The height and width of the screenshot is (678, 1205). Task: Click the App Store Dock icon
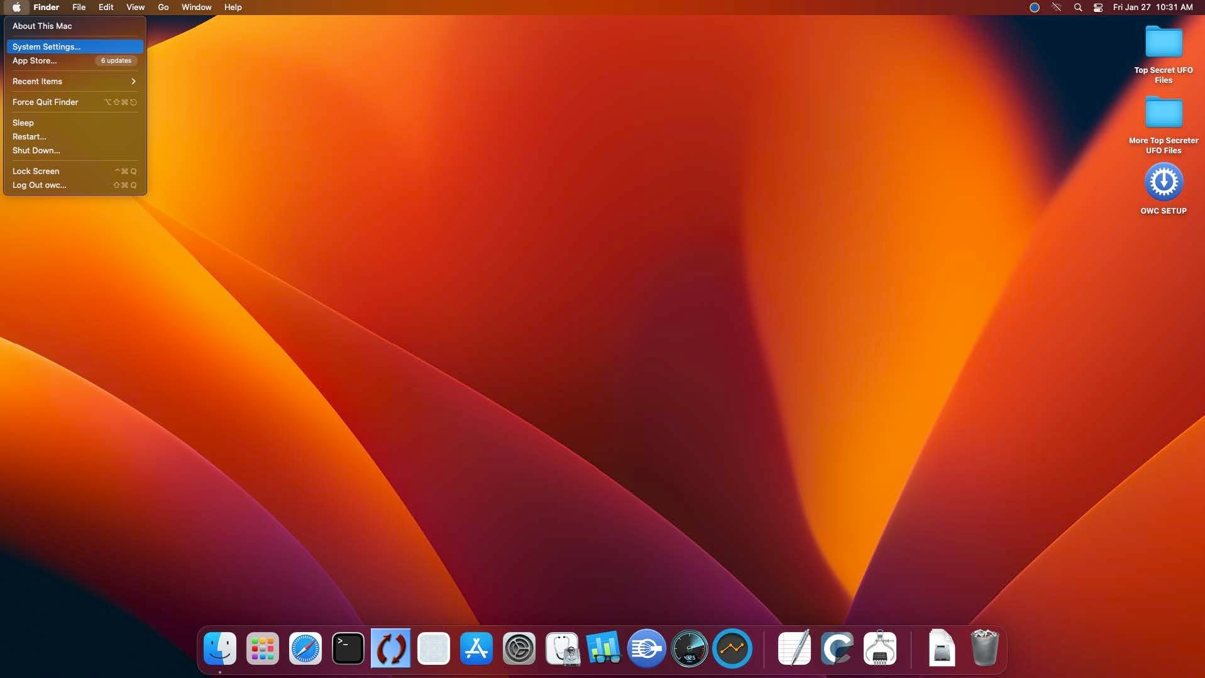click(476, 648)
